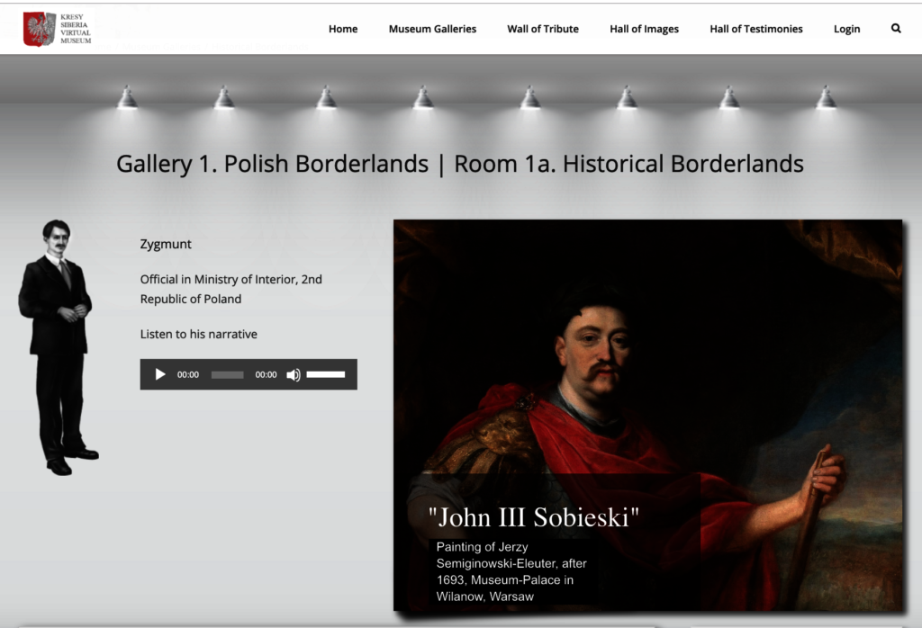This screenshot has height=628, width=922.
Task: Click the text 'Official in Ministry of Interior'
Action: (218, 280)
